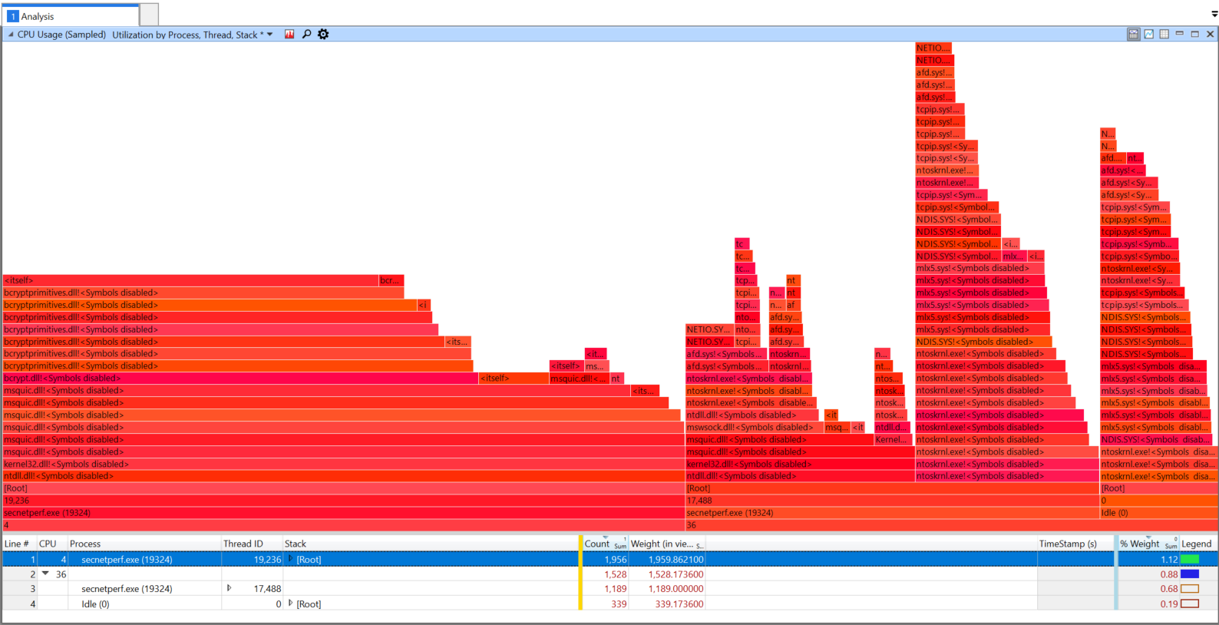Expand the [Root] stack of Idle row
The height and width of the screenshot is (625, 1219).
click(x=290, y=604)
